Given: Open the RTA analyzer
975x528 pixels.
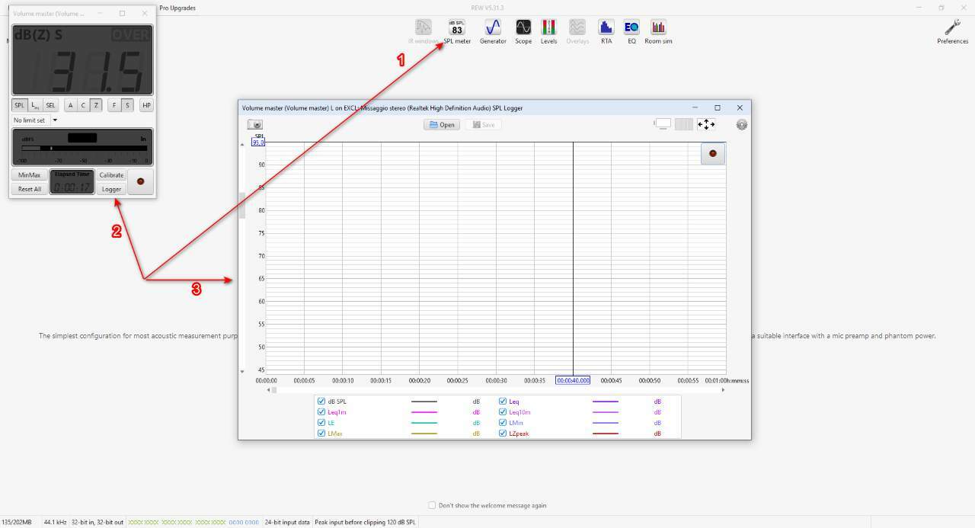Looking at the screenshot, I should click(x=606, y=31).
